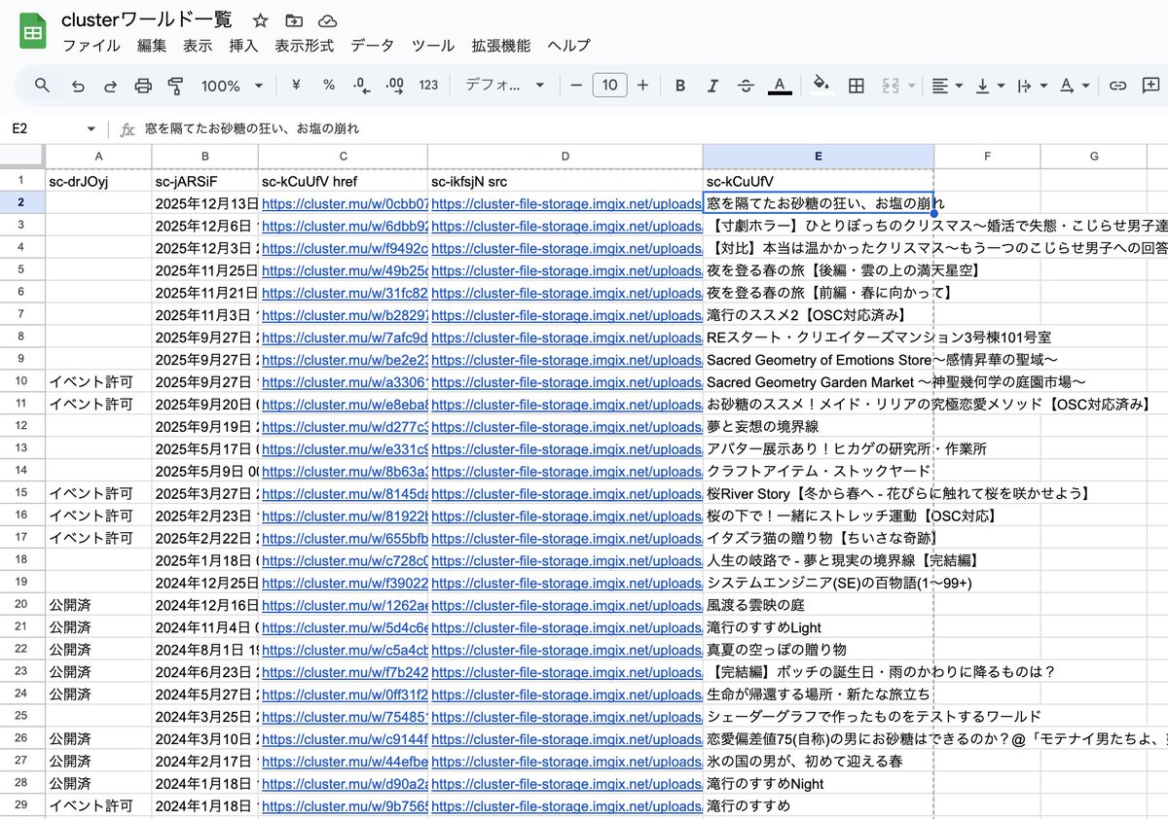Select the date cell 2025年11月3日
This screenshot has width=1168, height=819.
[x=204, y=315]
